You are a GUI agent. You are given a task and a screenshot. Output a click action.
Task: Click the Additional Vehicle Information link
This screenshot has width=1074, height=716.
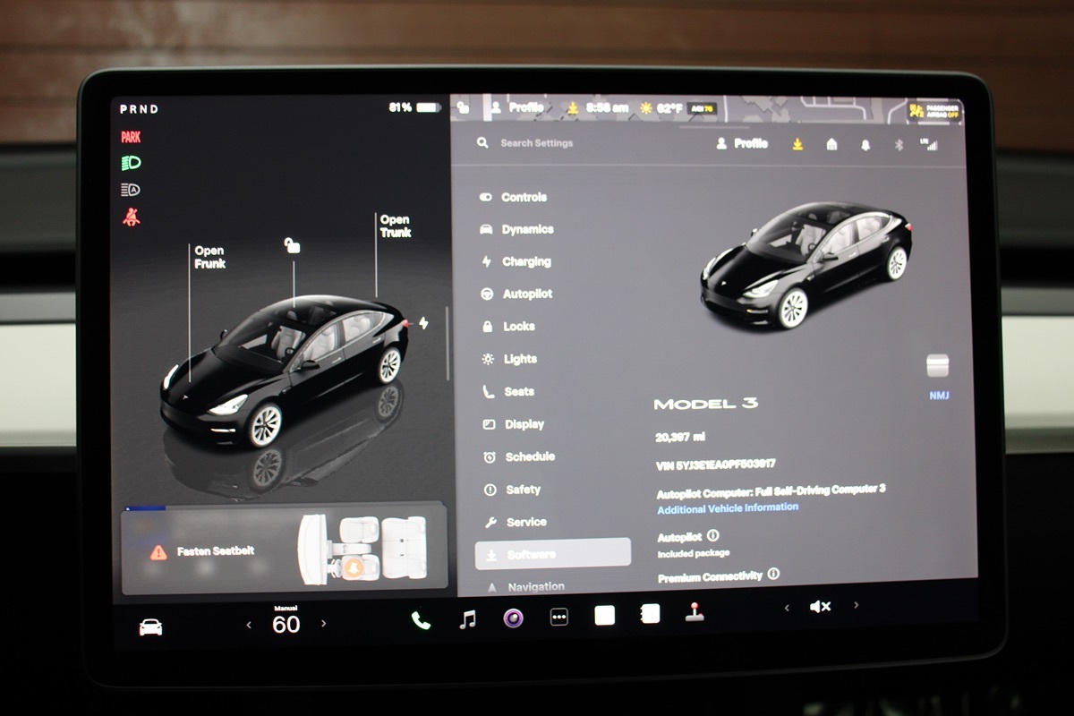728,507
